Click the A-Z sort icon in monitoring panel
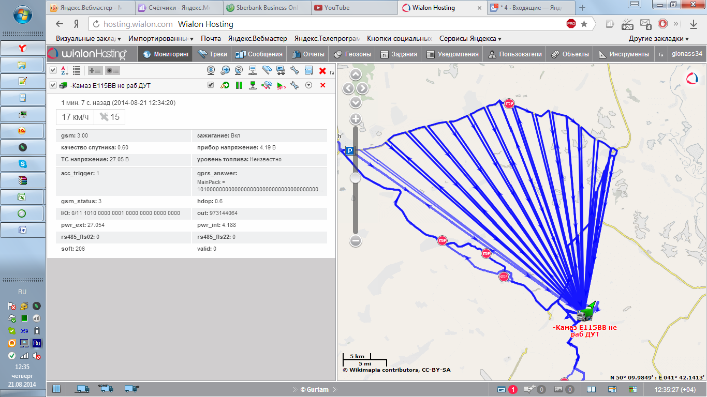707x397 pixels. coord(65,70)
